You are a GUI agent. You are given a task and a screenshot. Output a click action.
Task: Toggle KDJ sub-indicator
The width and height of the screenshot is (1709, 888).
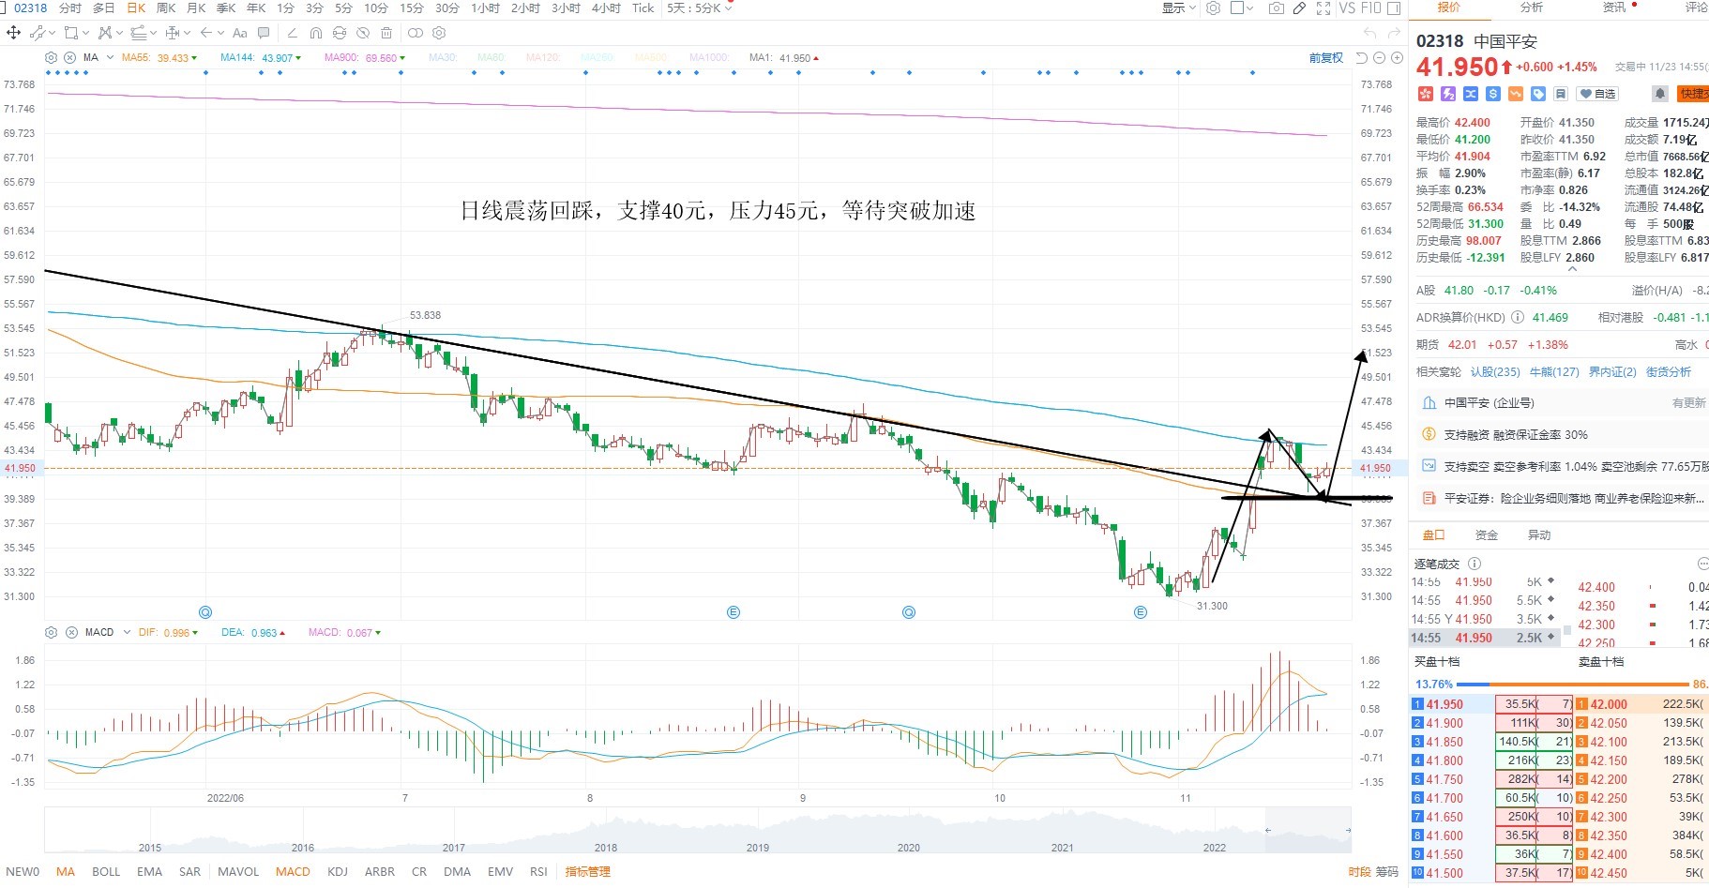tap(338, 872)
